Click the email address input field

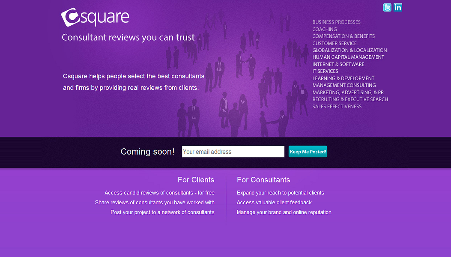coord(233,151)
